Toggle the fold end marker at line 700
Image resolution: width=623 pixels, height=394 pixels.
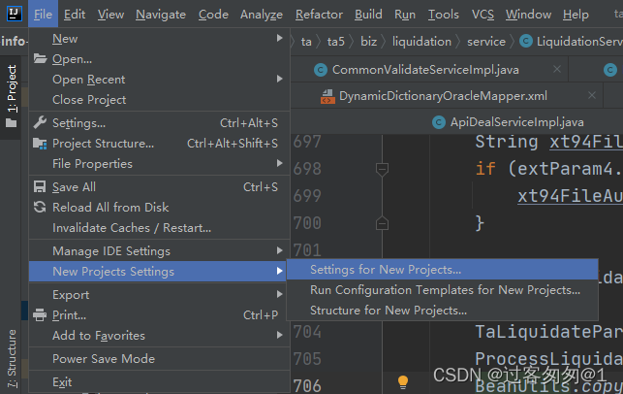coord(382,223)
